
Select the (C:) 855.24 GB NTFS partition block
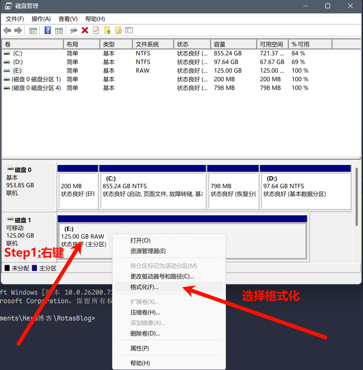(152, 190)
